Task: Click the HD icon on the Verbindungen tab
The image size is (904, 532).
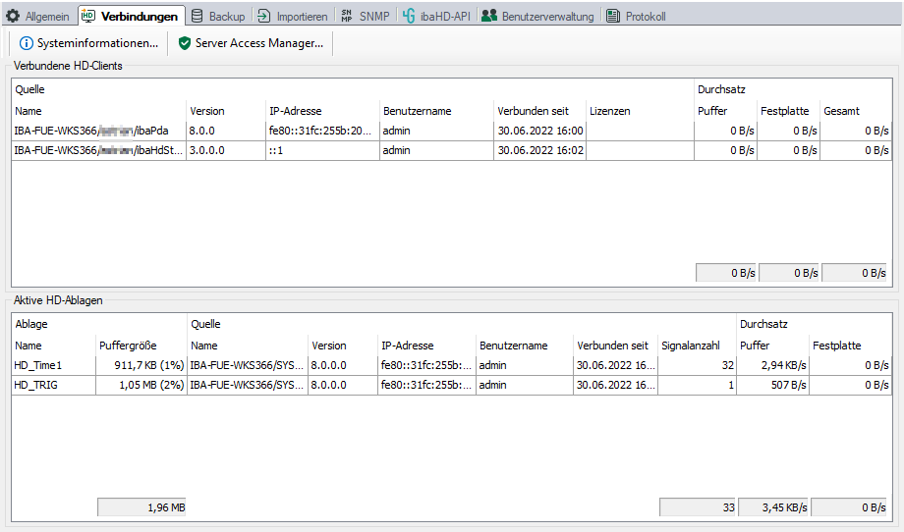Action: pyautogui.click(x=88, y=16)
